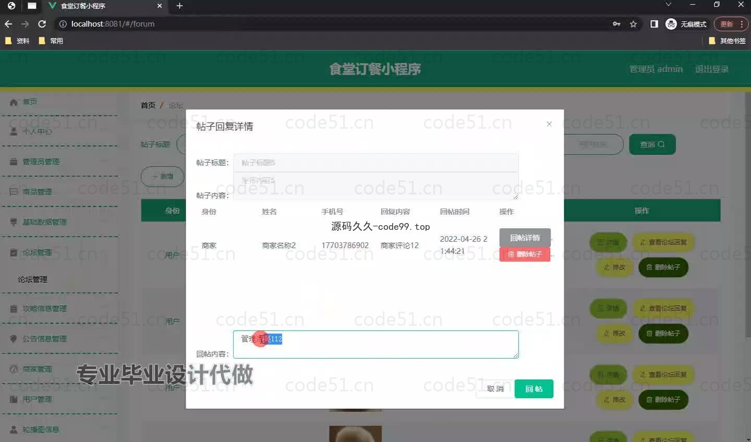Click the 公告信息管理 sidebar icon
This screenshot has width=751, height=442.
coord(14,339)
